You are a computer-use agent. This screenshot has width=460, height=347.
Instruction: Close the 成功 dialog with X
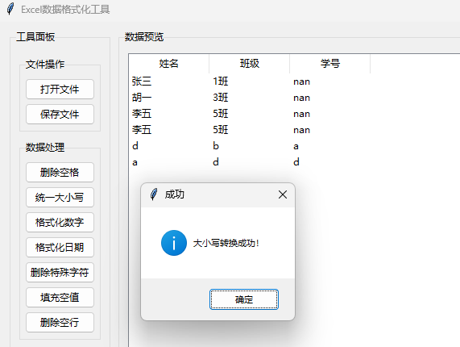pos(283,194)
